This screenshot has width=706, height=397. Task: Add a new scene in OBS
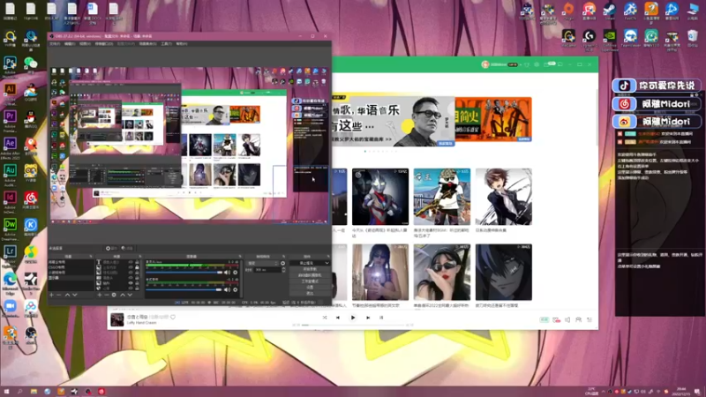point(51,295)
